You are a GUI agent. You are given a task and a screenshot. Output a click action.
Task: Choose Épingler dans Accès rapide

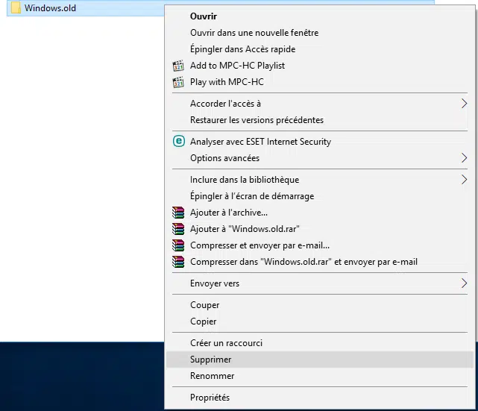pyautogui.click(x=320, y=49)
